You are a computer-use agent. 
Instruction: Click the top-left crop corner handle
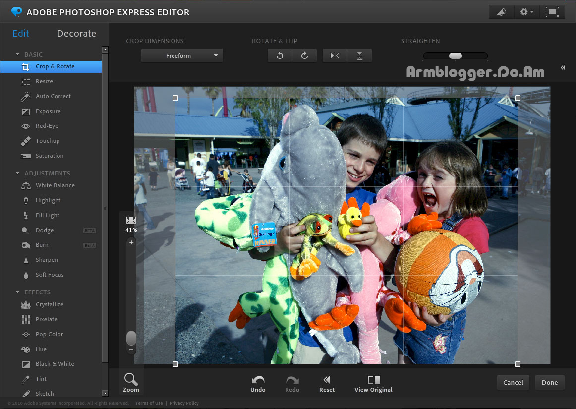tap(175, 98)
